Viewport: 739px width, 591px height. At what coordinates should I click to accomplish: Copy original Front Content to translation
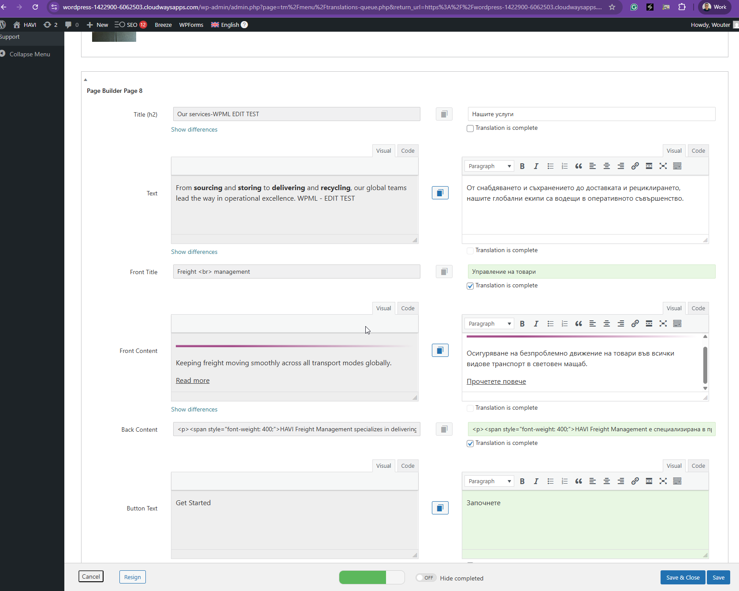(x=440, y=350)
